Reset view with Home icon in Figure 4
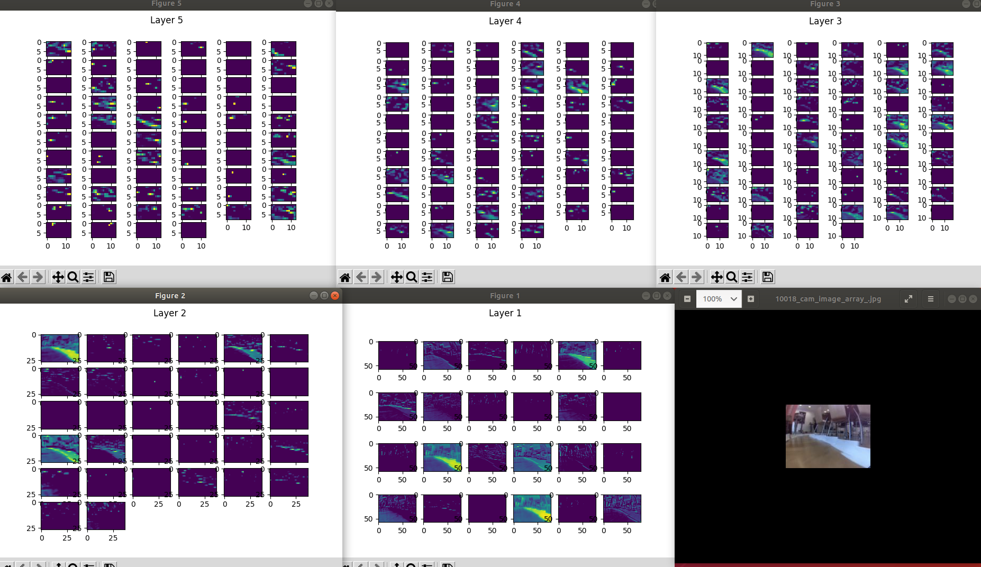 (x=345, y=277)
